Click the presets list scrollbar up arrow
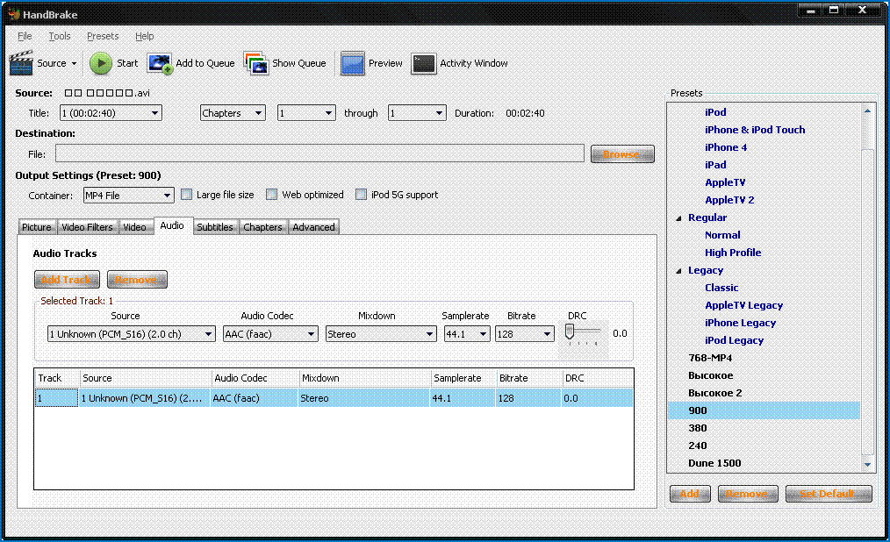 coord(867,111)
